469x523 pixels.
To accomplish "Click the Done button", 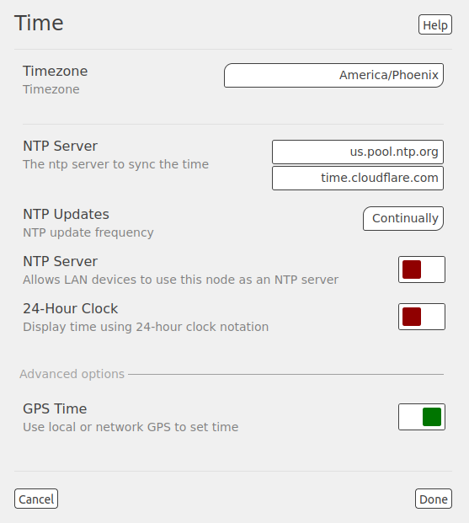I will [434, 499].
